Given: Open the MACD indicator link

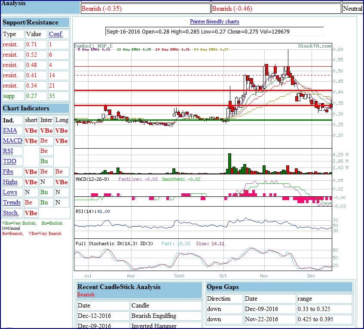Looking at the screenshot, I should click(12, 141).
